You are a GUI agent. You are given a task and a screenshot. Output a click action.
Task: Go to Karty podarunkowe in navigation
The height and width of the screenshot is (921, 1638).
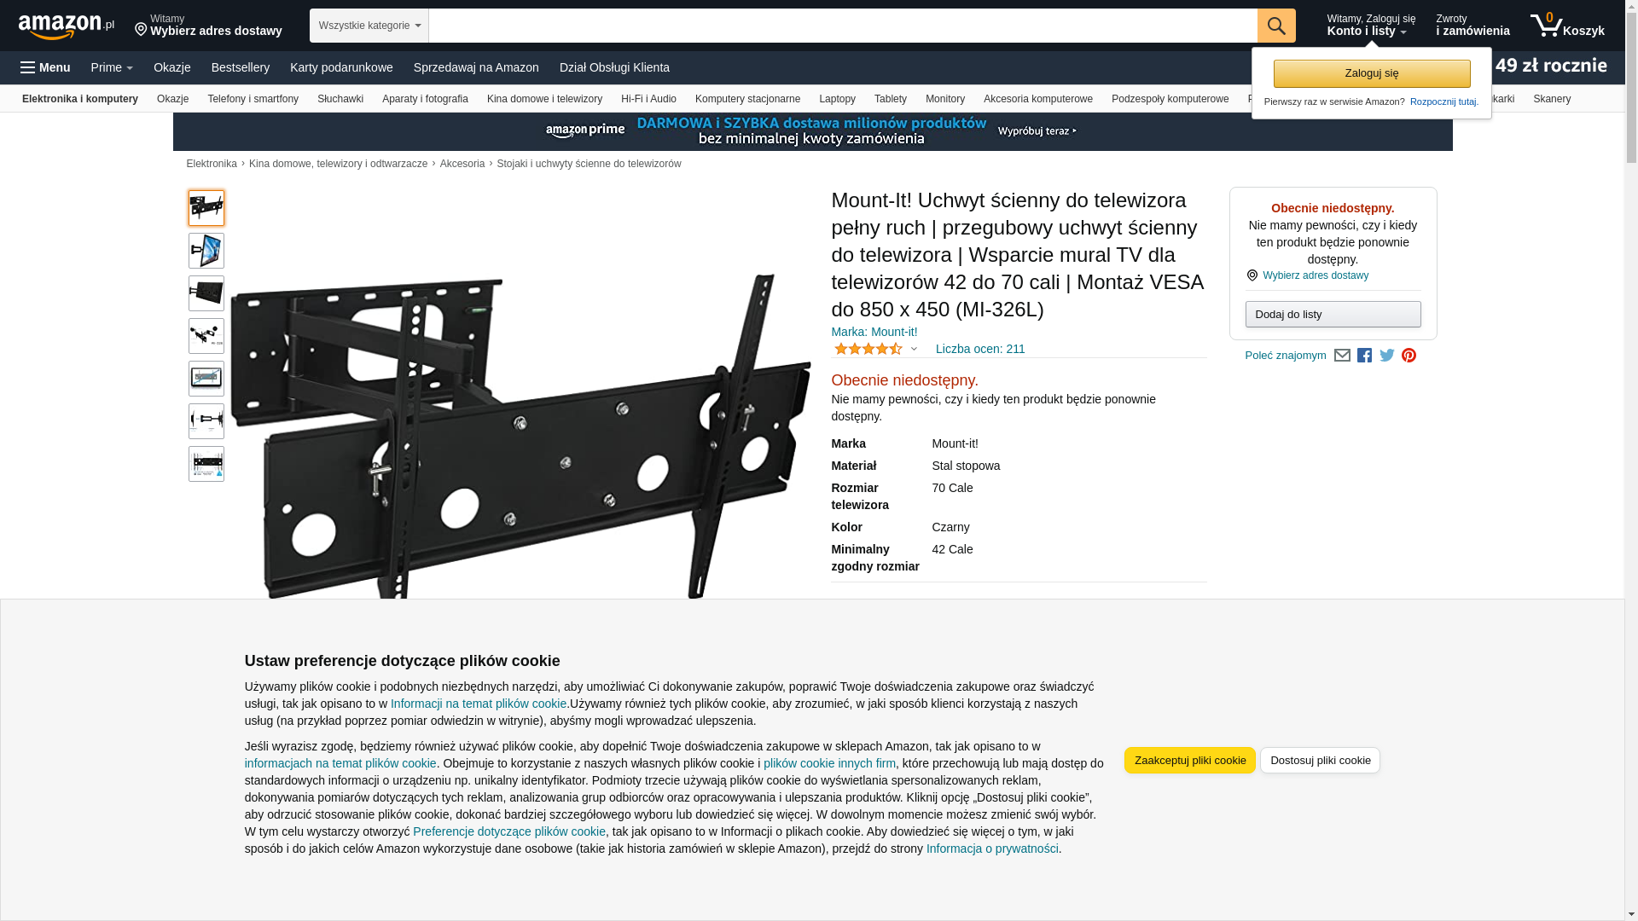pyautogui.click(x=341, y=67)
